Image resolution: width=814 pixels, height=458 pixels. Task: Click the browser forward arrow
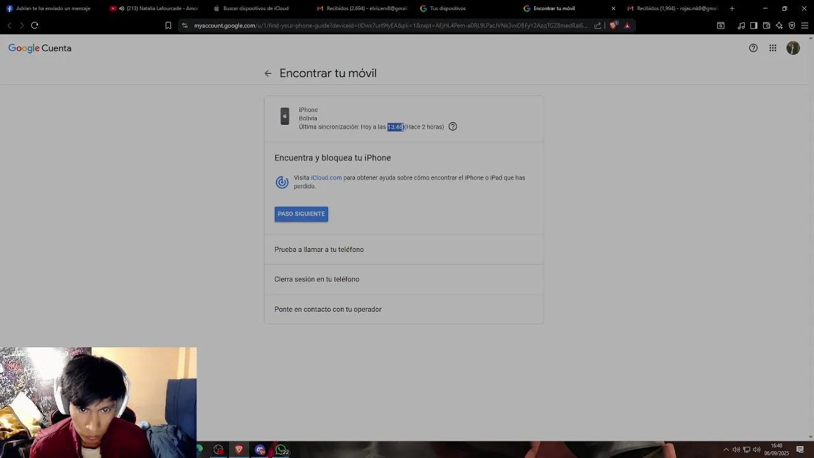click(x=22, y=25)
